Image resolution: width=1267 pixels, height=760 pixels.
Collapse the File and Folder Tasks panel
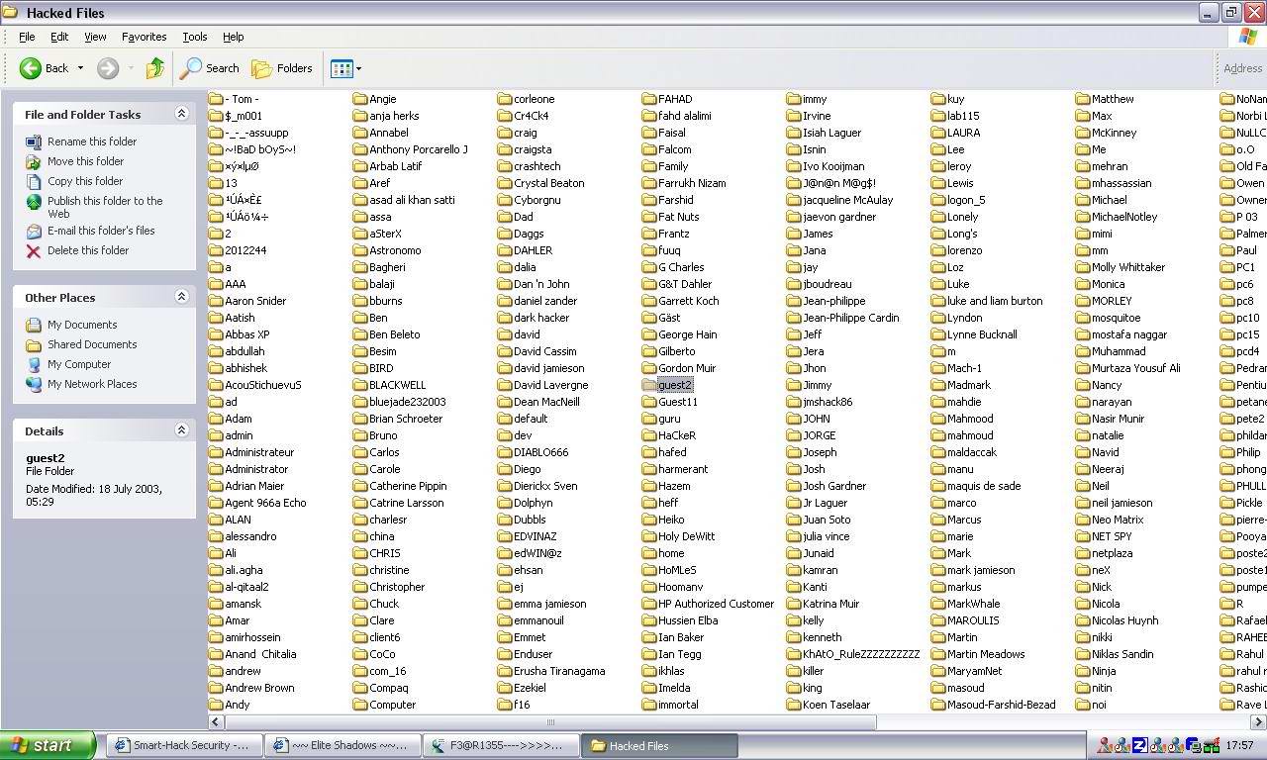pos(181,114)
